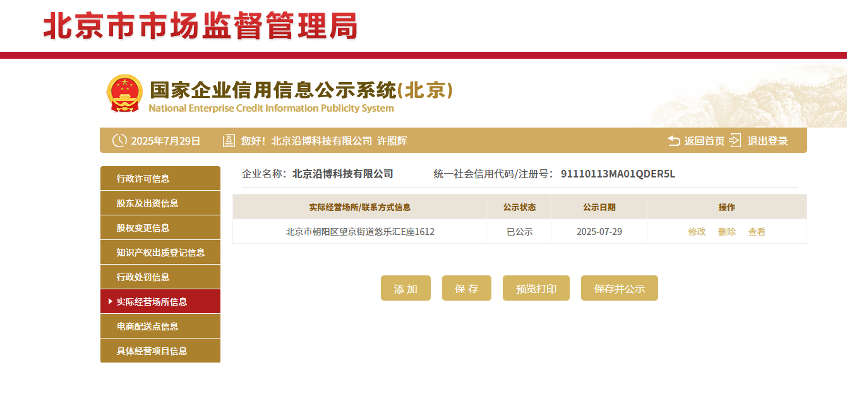Click the 操作 column header
Image resolution: width=847 pixels, height=396 pixels.
(727, 207)
